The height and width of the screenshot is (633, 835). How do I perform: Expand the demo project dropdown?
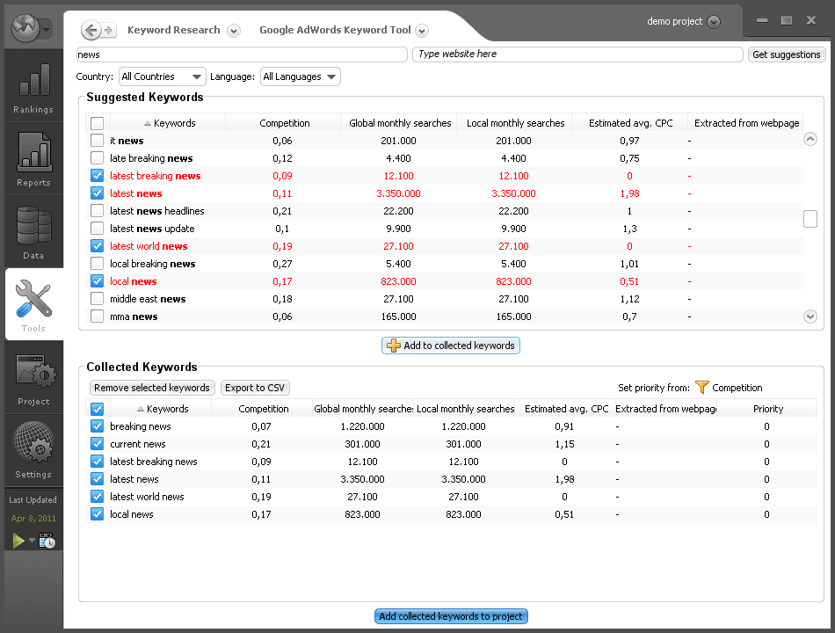coord(713,22)
